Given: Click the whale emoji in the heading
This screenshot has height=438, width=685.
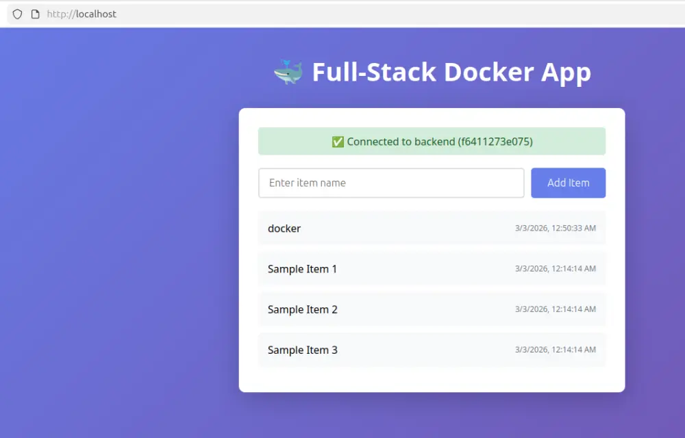Looking at the screenshot, I should (x=288, y=72).
